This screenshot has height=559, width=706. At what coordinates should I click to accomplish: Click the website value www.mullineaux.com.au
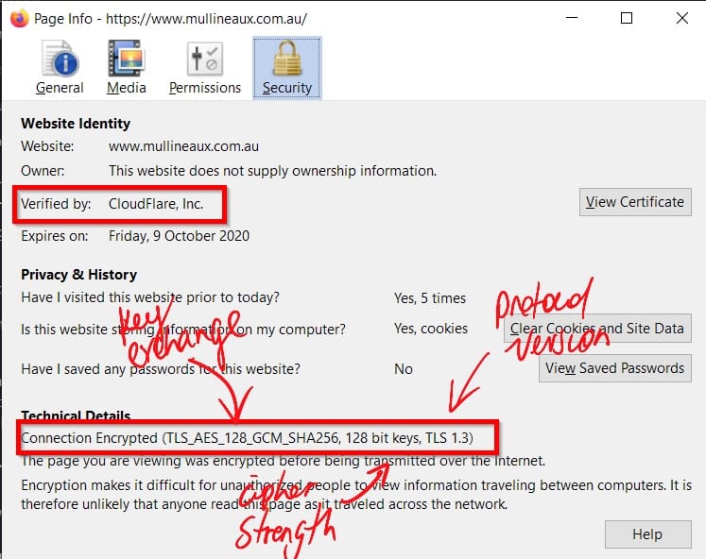click(x=183, y=146)
